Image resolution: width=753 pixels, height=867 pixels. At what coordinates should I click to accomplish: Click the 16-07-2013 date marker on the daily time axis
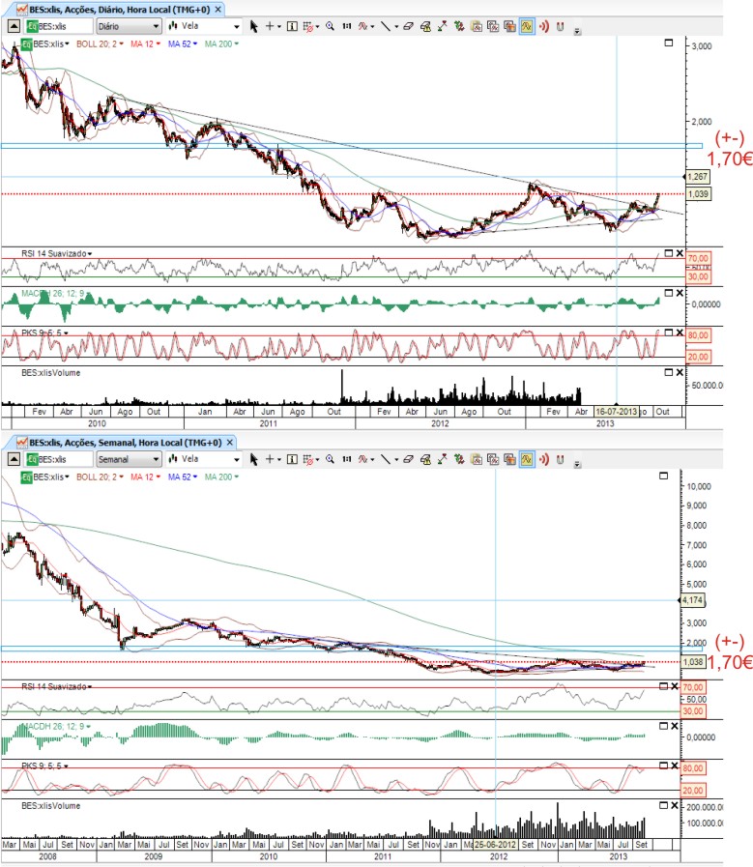coord(616,412)
